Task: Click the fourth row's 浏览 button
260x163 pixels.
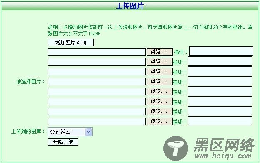Action: coord(160,82)
